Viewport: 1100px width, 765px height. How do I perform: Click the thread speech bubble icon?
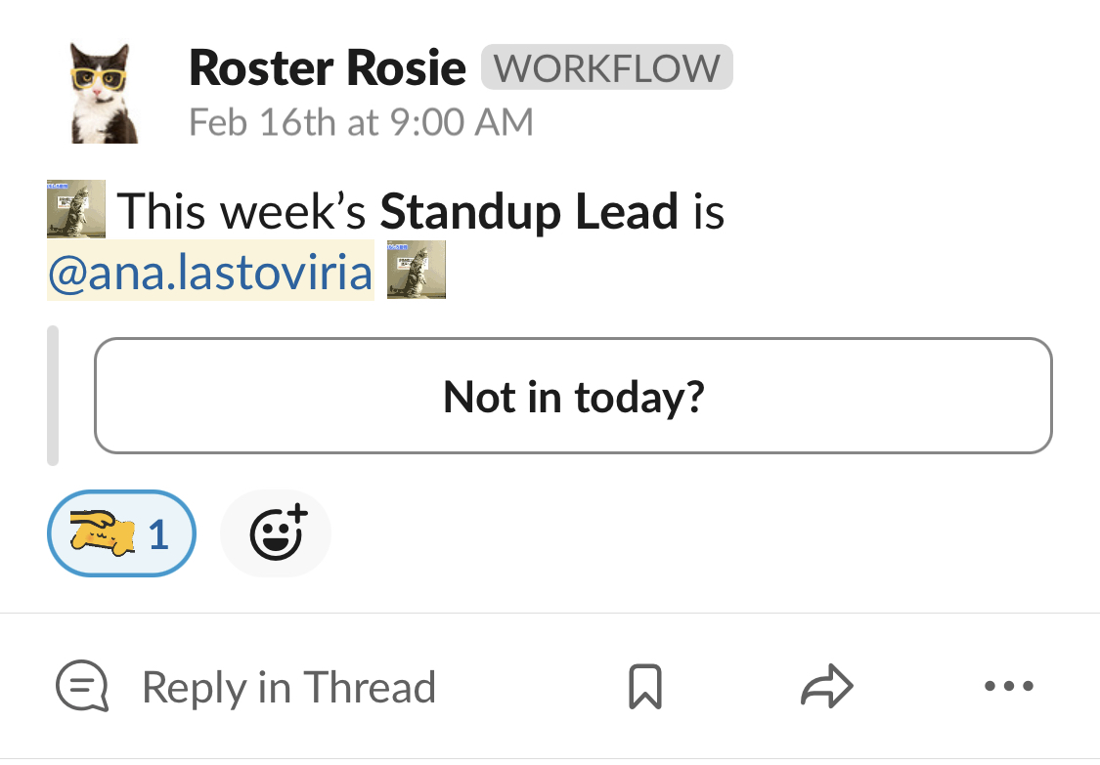(x=82, y=686)
